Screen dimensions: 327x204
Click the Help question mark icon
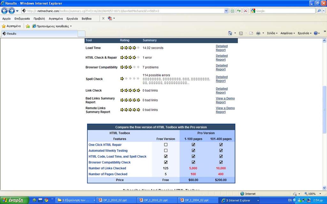point(316,33)
